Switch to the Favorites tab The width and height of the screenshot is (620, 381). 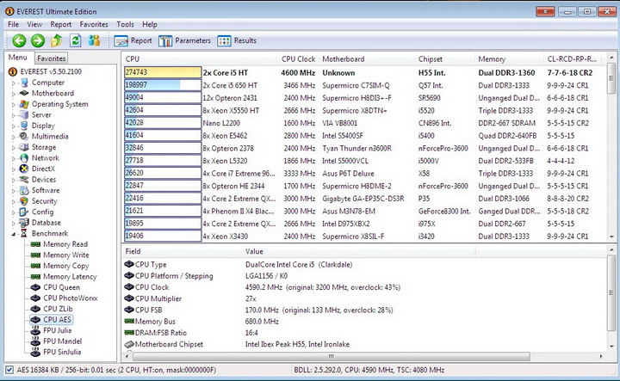tap(51, 58)
